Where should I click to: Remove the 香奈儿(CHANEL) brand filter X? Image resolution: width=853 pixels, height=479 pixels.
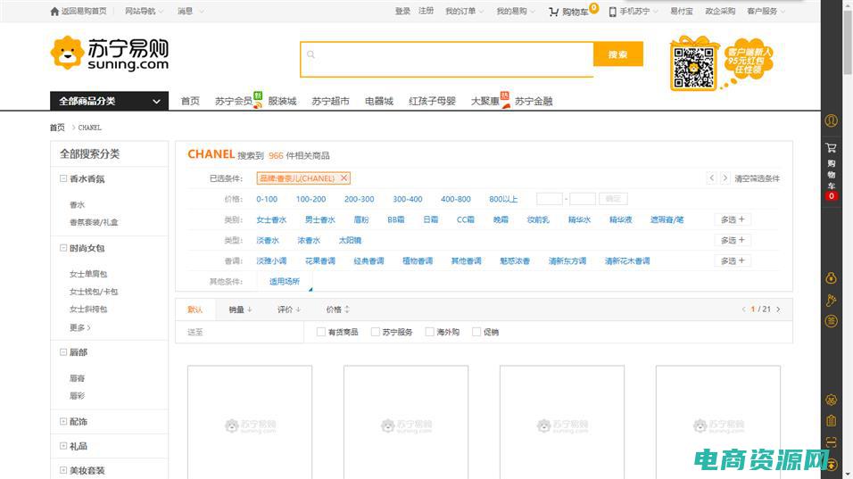coord(344,178)
